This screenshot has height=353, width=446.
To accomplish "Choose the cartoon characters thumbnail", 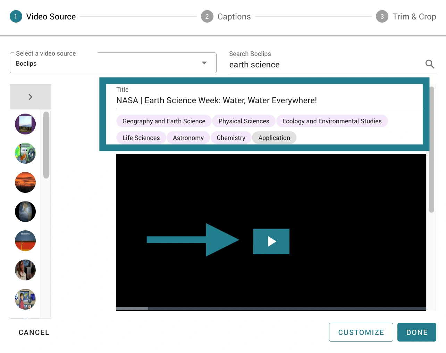I will [25, 153].
